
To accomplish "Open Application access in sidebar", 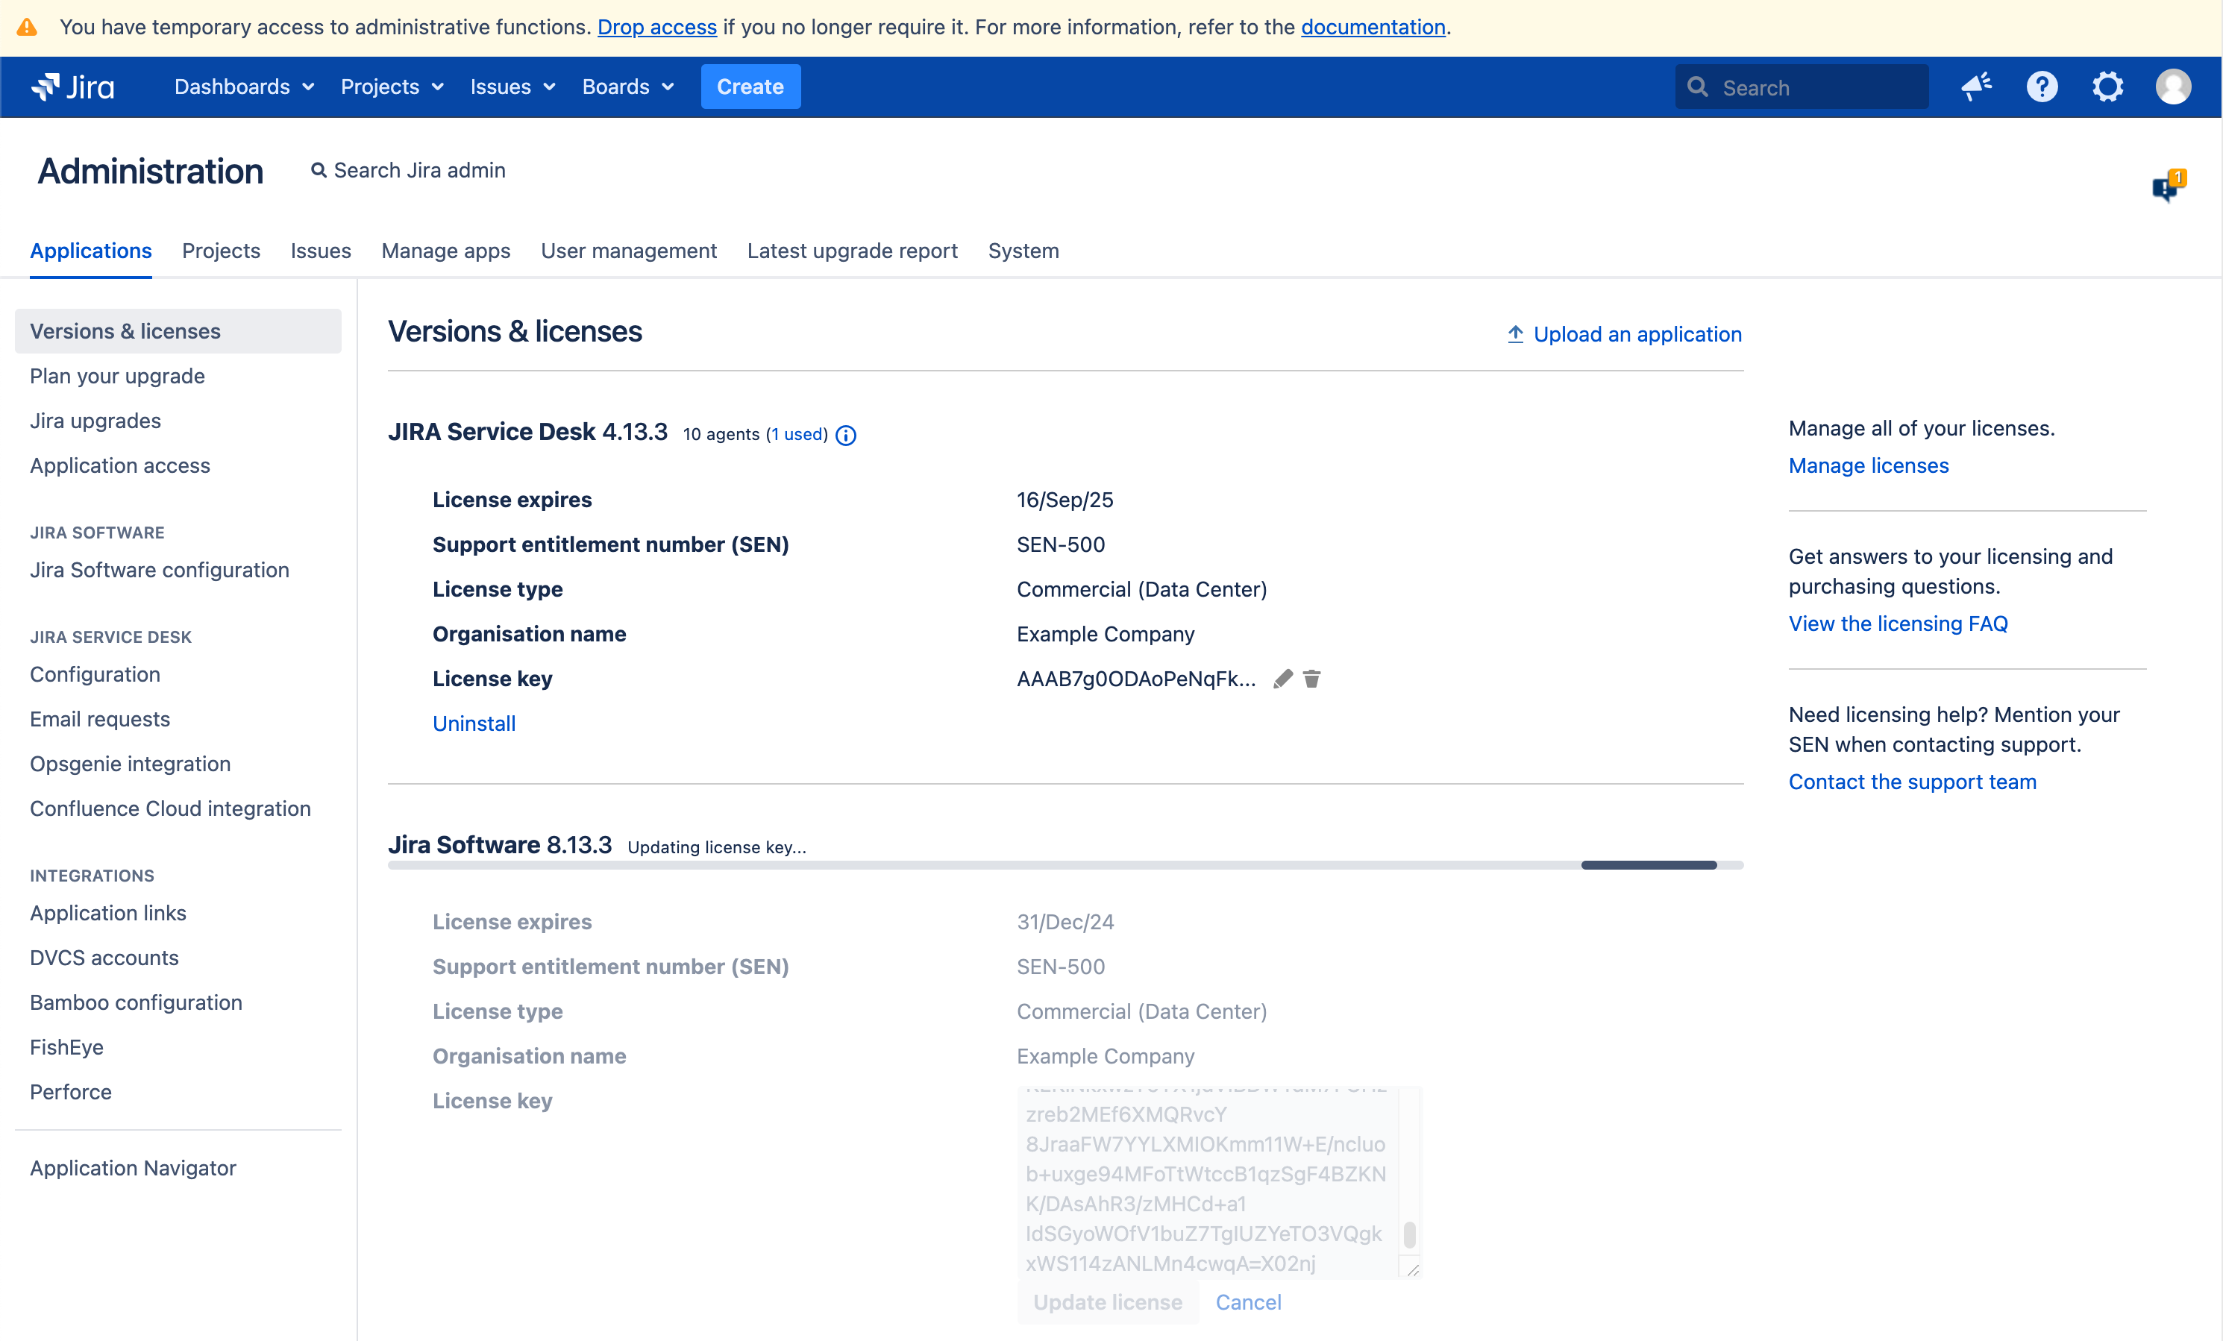I will tap(120, 465).
